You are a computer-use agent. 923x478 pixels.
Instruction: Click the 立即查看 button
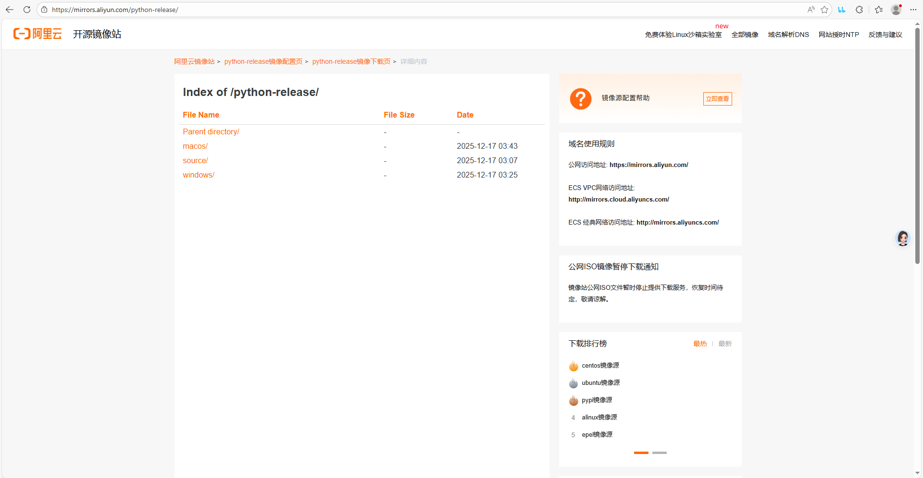(x=717, y=98)
